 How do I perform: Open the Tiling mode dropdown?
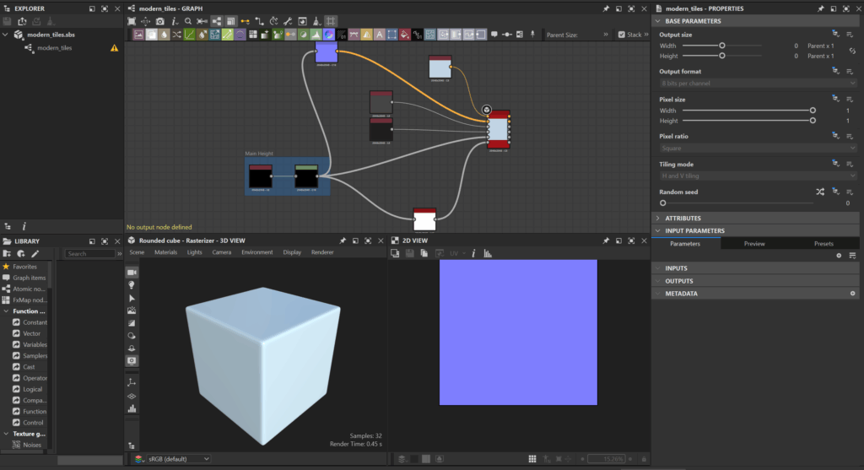click(758, 176)
